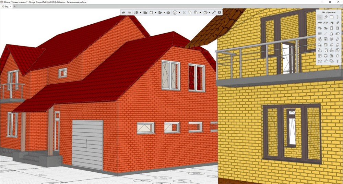
Task: Select the Door tool in tools panel
Action: [x=332, y=28]
